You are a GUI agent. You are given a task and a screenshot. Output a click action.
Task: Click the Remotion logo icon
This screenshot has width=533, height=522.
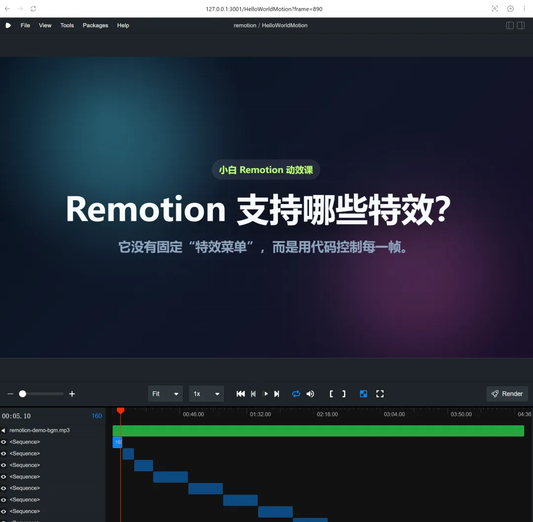coord(8,26)
